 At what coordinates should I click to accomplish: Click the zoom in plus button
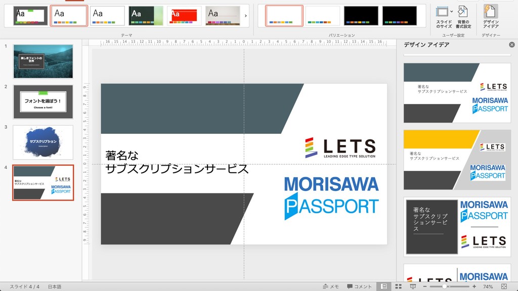pos(474,286)
